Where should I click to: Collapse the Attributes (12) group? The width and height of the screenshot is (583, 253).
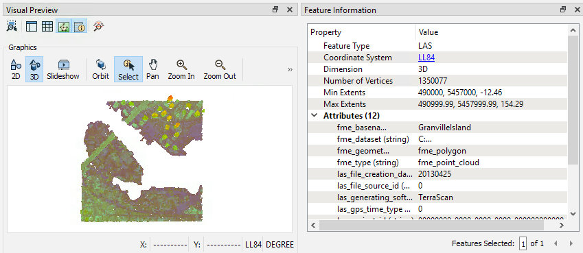tap(315, 116)
